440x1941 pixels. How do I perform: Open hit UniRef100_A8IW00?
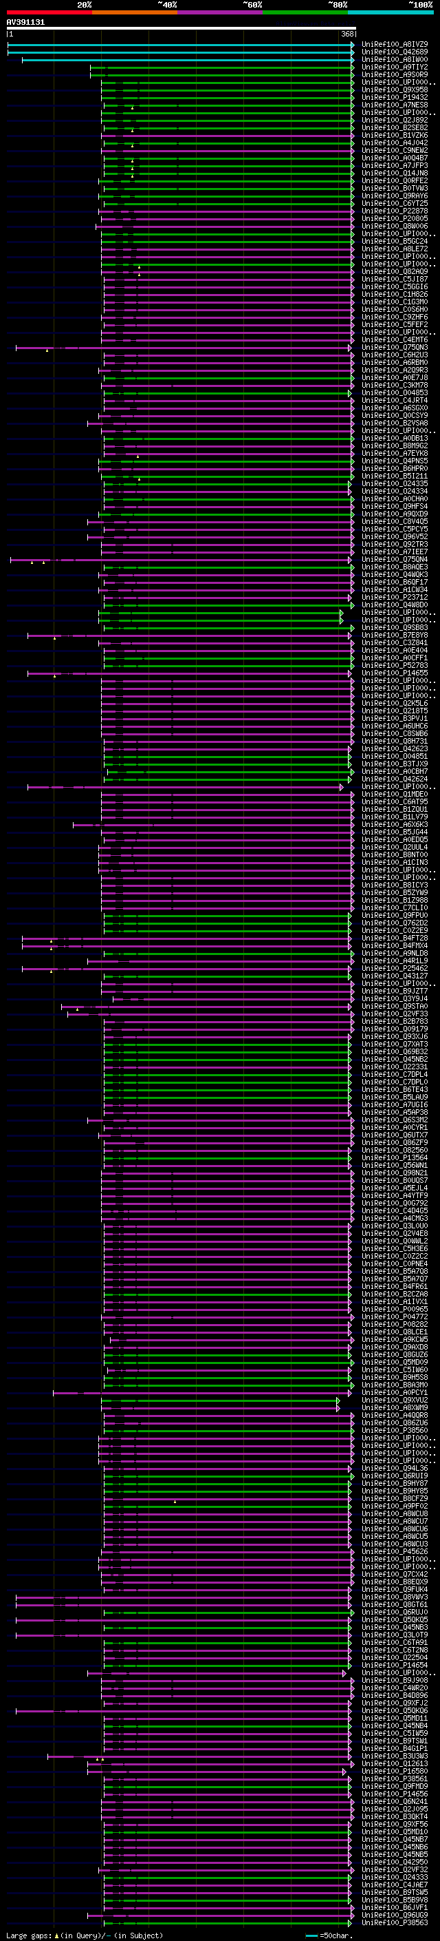coord(395,59)
